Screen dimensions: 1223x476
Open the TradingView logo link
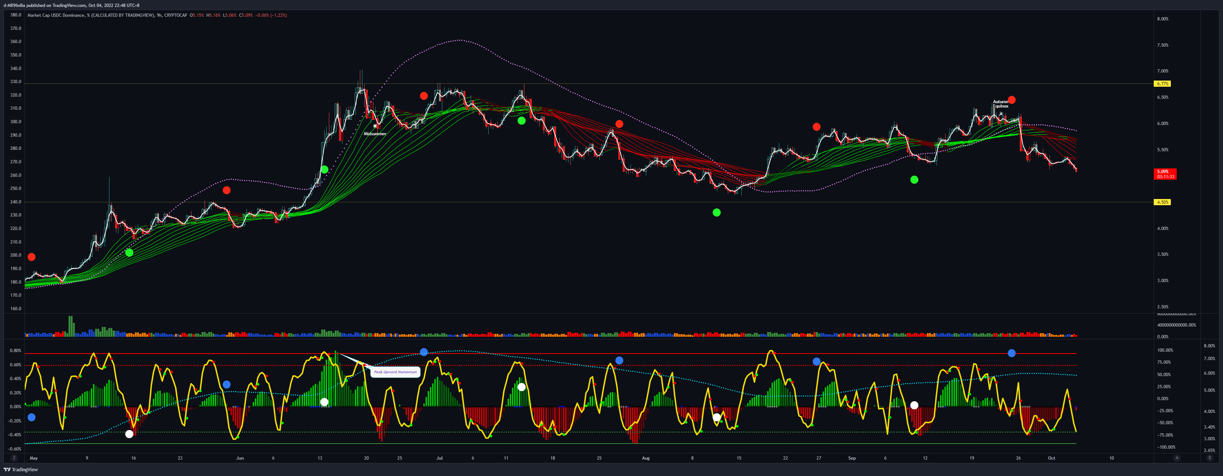(x=21, y=469)
